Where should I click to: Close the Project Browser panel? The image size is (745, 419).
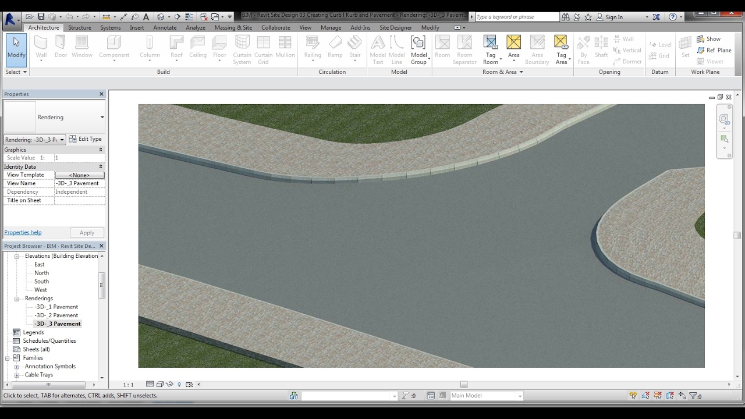(101, 246)
